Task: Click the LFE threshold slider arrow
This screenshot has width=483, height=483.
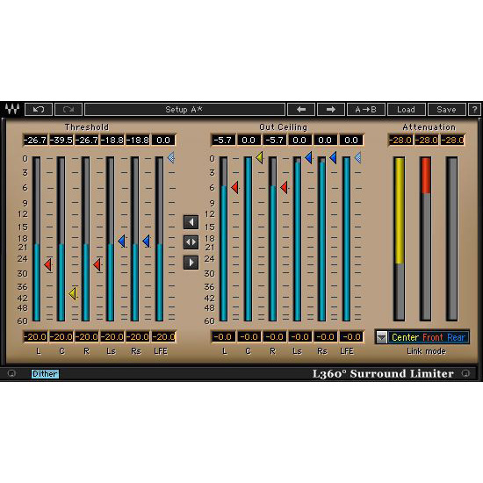Action: coord(171,157)
